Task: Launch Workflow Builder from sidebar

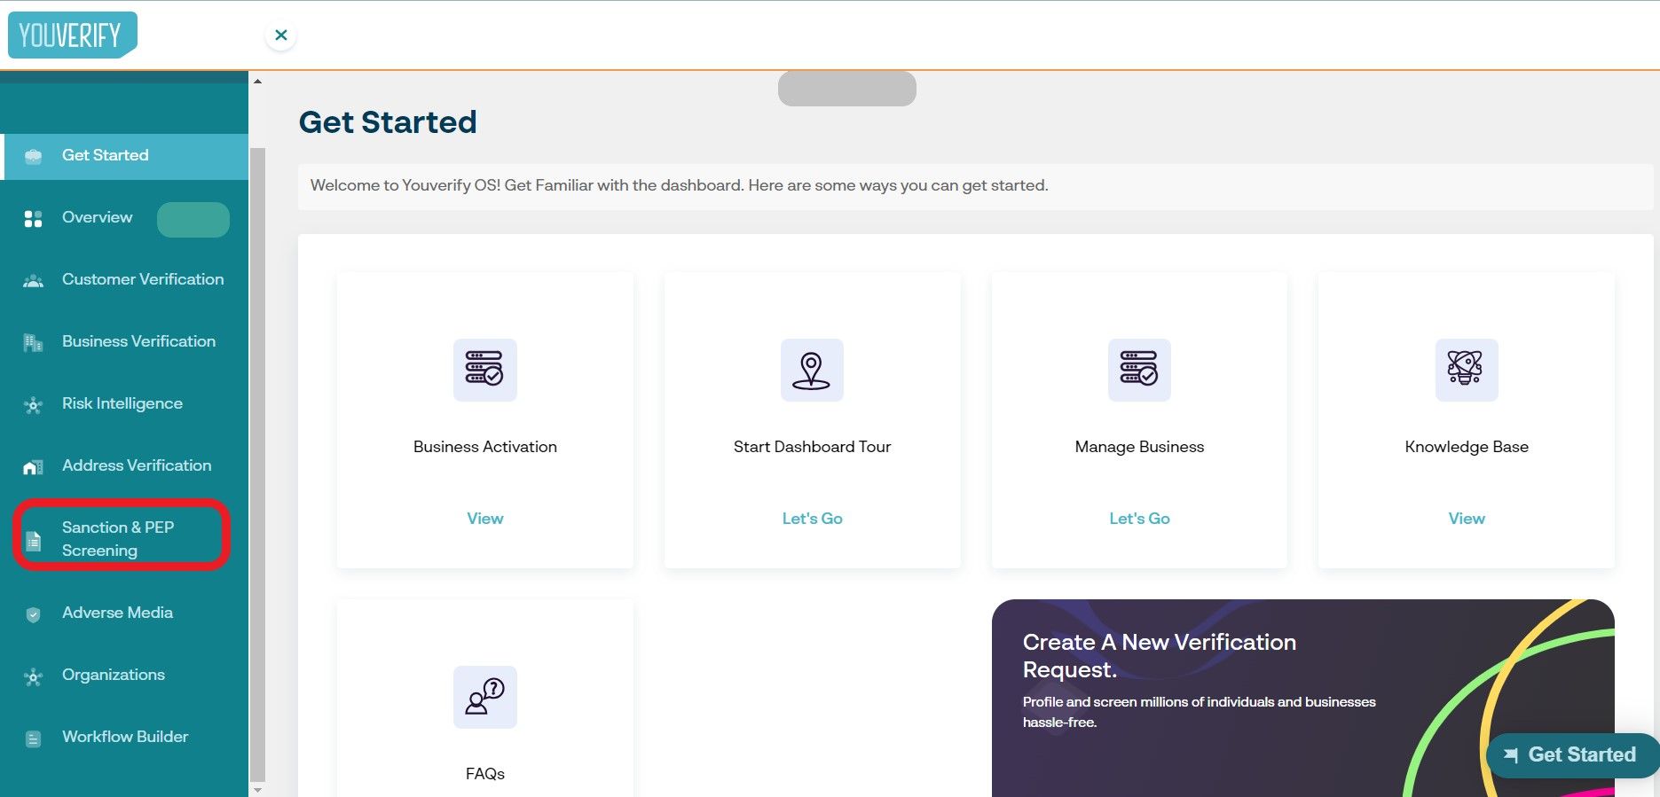Action: [124, 737]
